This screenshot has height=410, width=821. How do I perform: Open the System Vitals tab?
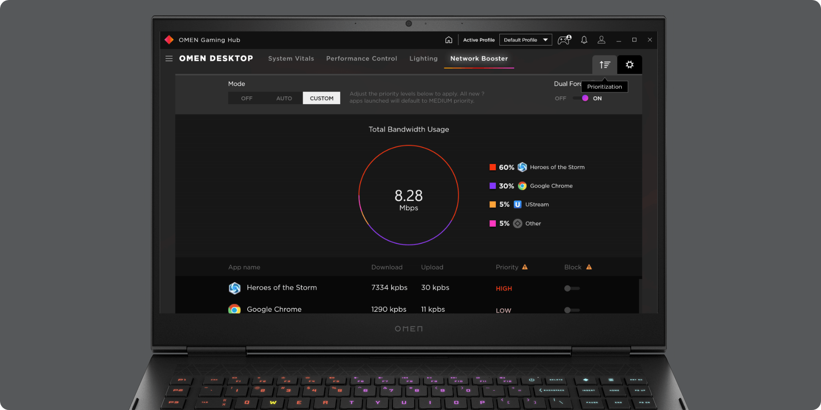click(x=291, y=59)
